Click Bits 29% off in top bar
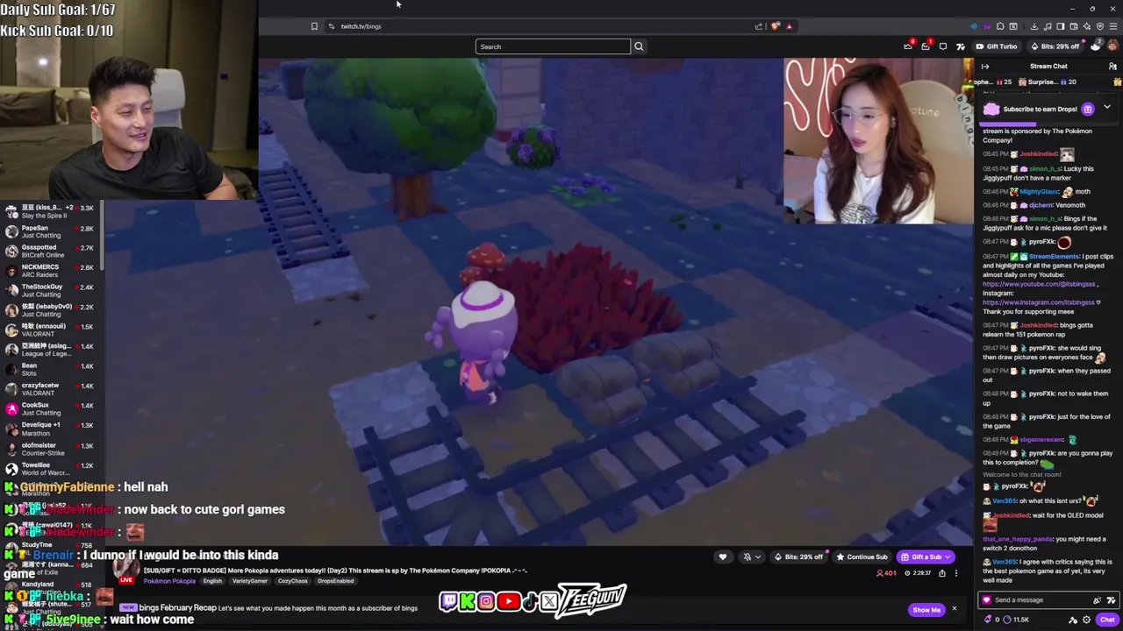 click(1055, 46)
